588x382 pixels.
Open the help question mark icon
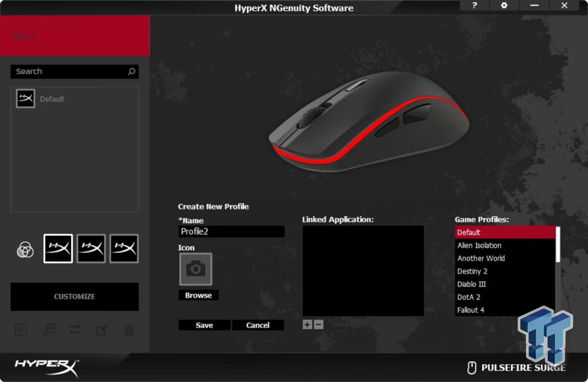click(x=474, y=5)
